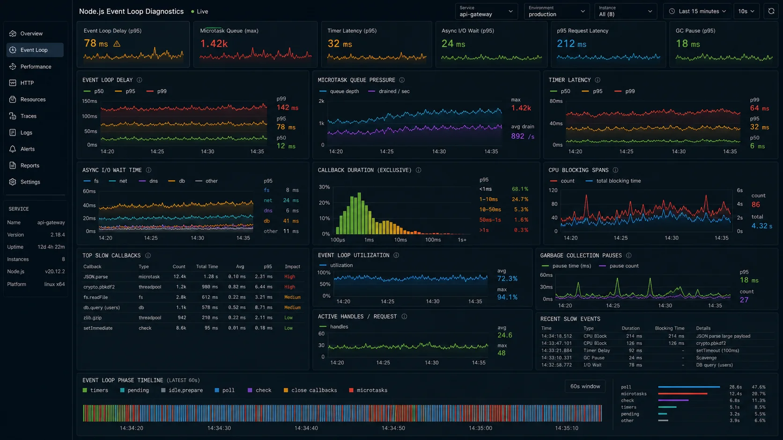Open the Instance All (8) dropdown
The height and width of the screenshot is (440, 783).
coord(625,11)
